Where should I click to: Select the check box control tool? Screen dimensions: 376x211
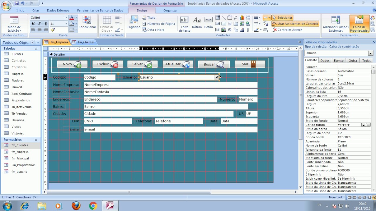click(230, 24)
